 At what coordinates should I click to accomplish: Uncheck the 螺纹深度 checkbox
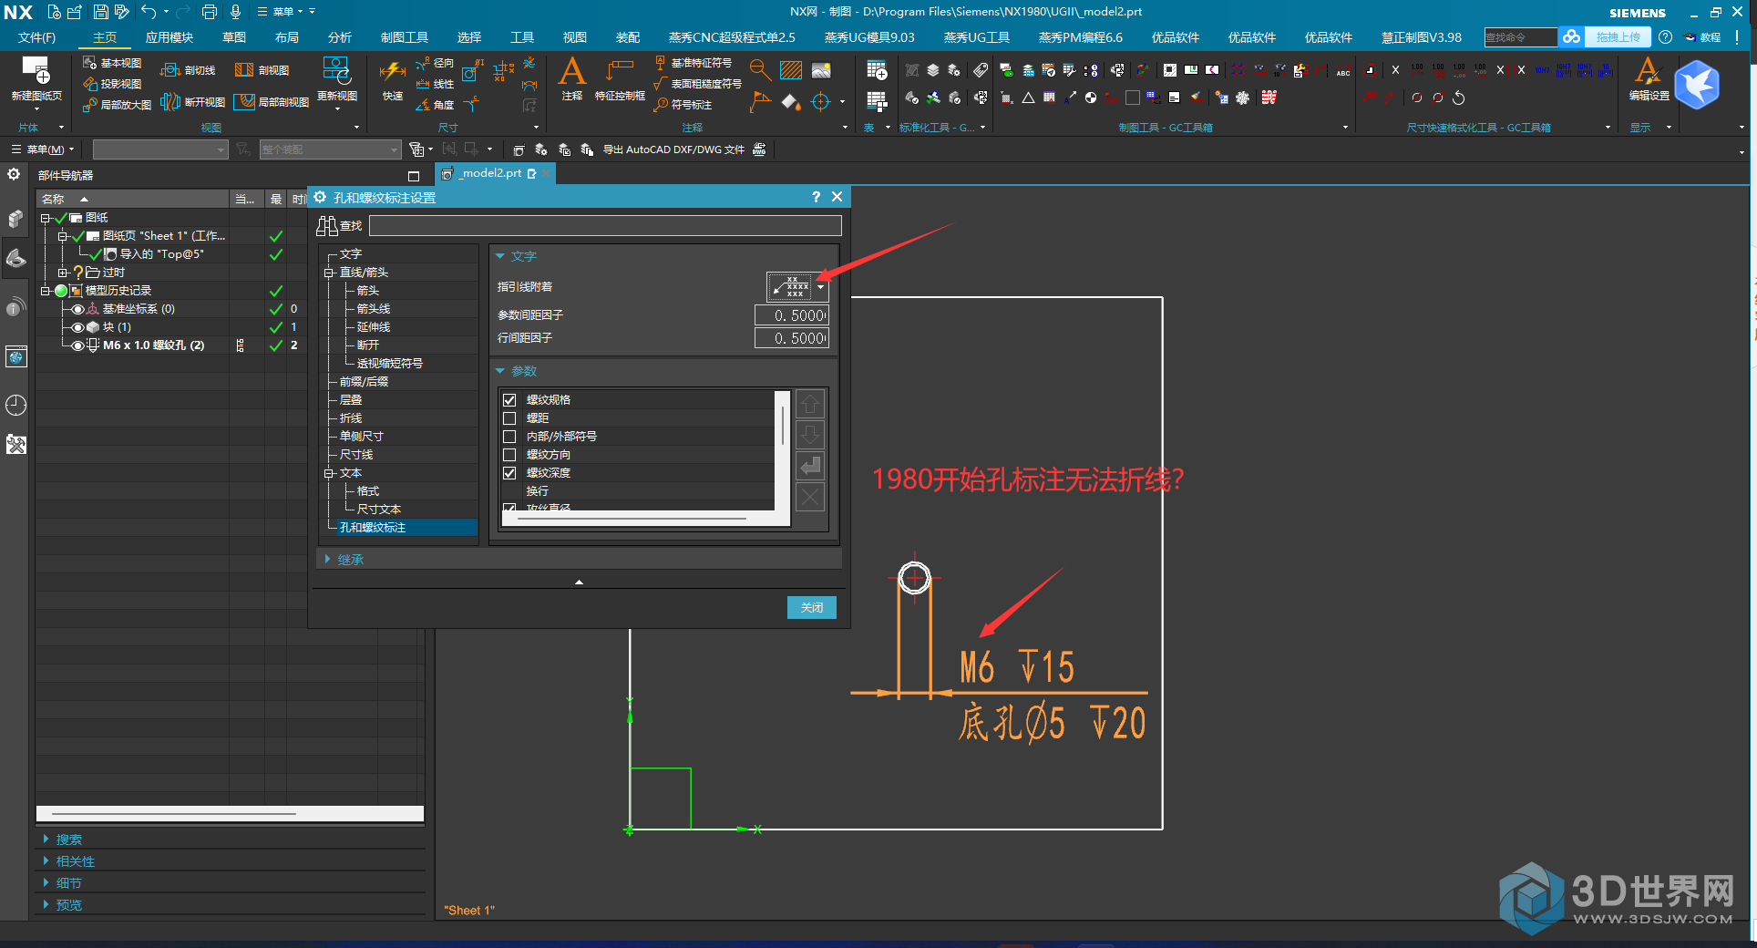[509, 473]
